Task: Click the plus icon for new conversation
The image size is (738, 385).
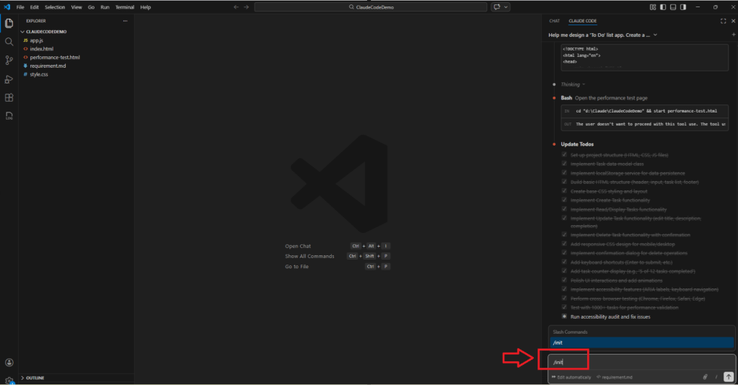Action: [x=734, y=35]
